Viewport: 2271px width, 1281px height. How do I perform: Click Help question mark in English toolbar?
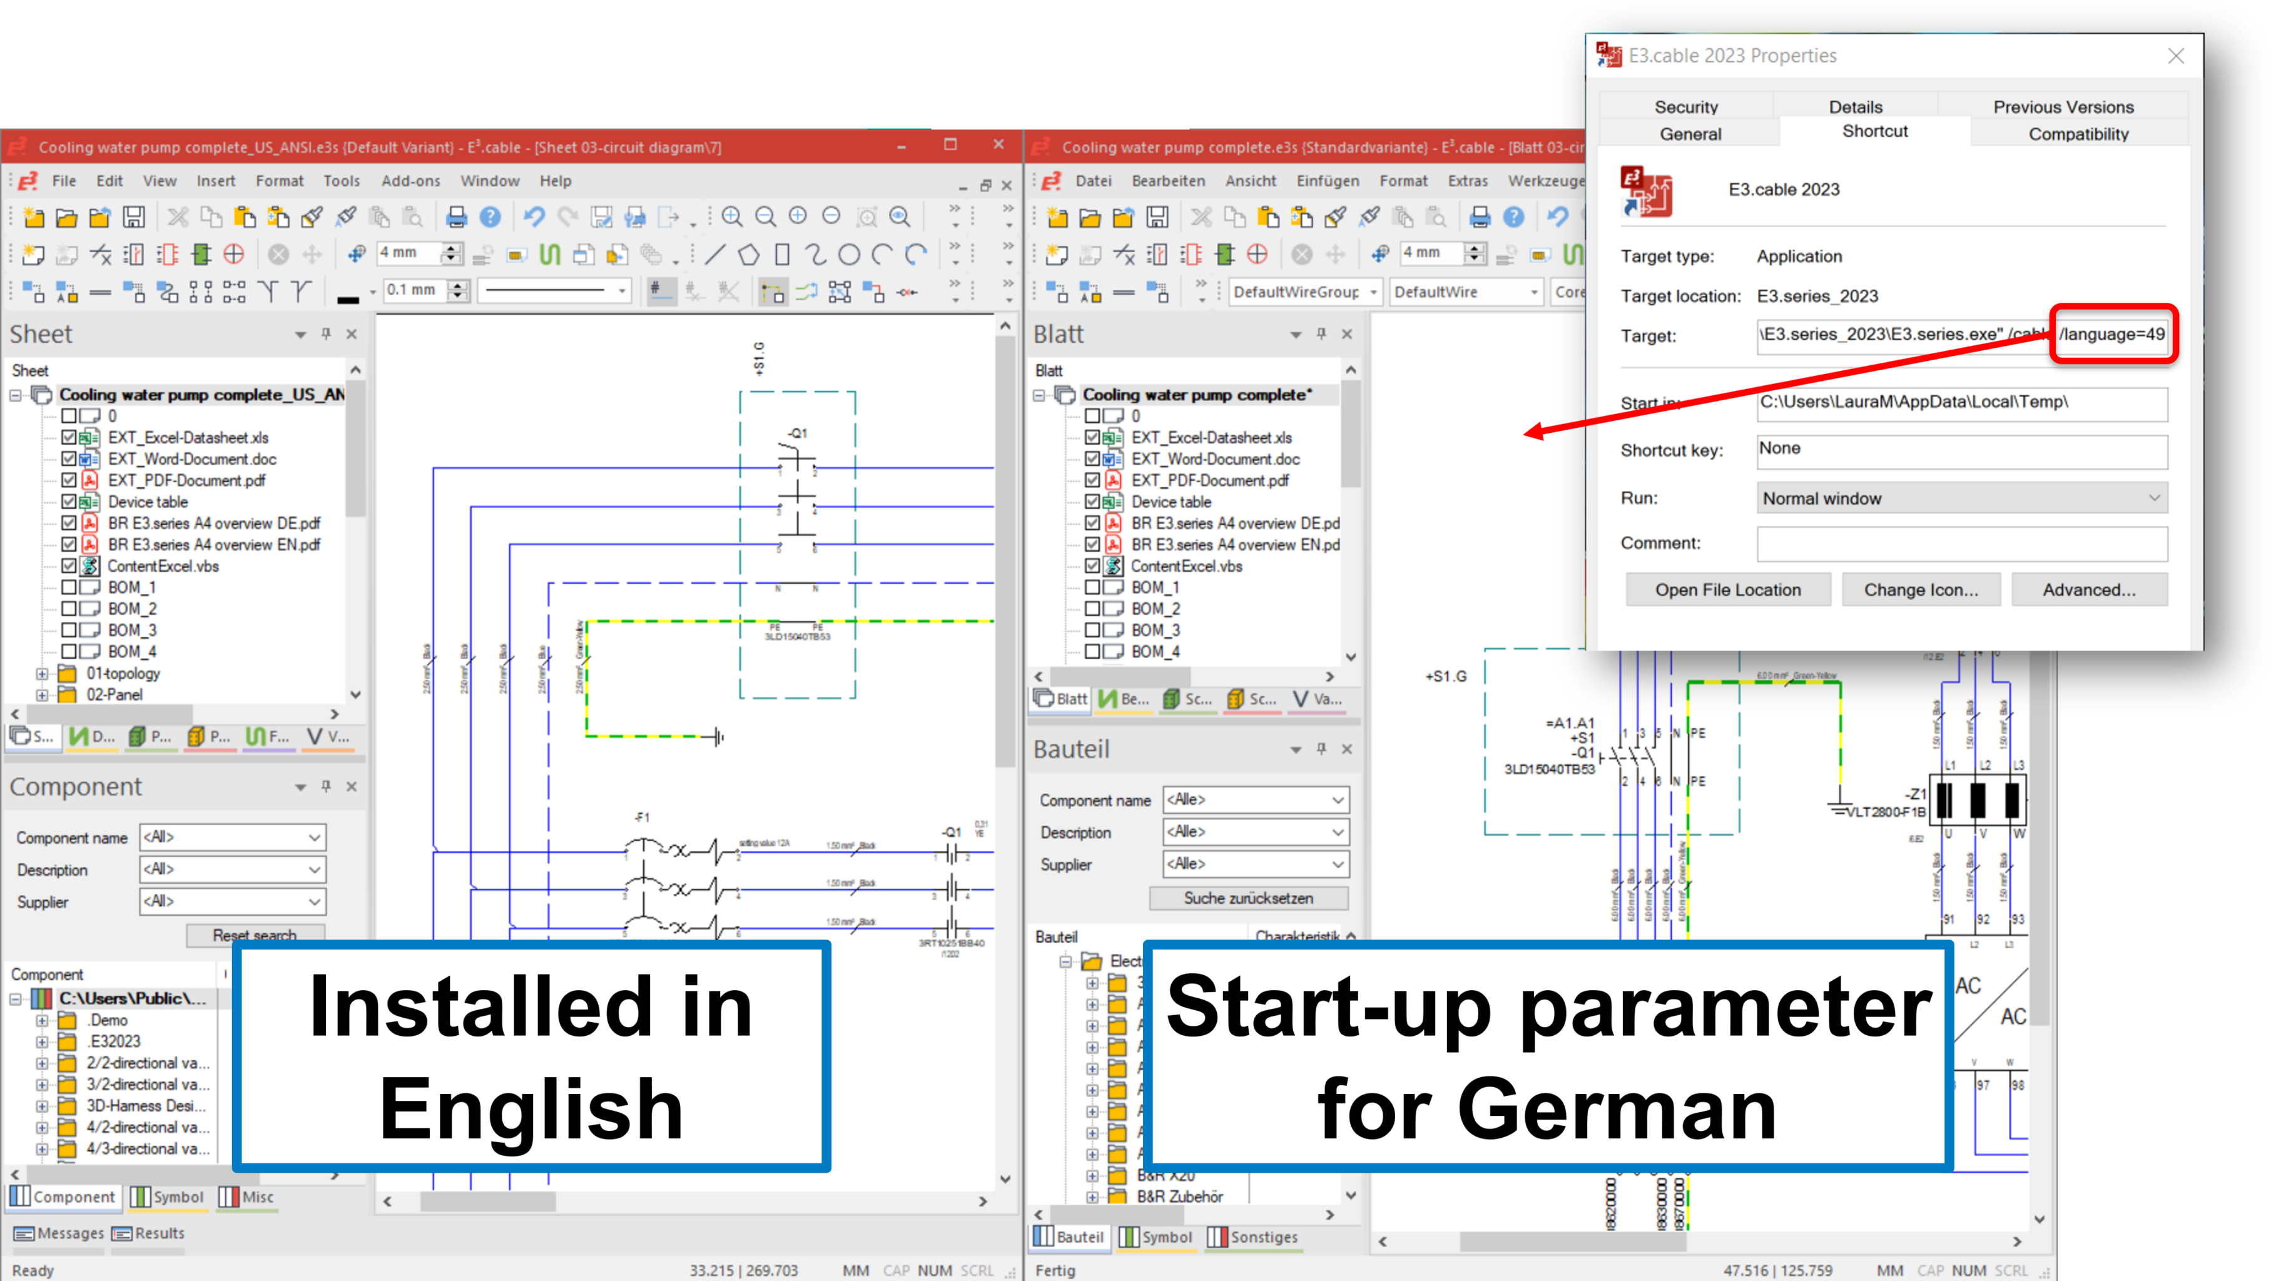[490, 217]
